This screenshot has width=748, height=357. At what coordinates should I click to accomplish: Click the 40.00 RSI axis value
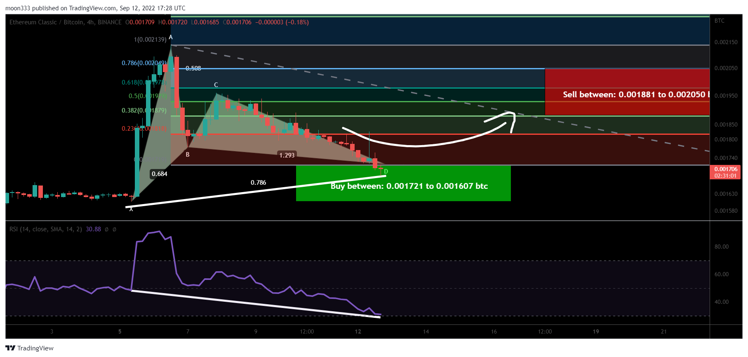tap(722, 302)
